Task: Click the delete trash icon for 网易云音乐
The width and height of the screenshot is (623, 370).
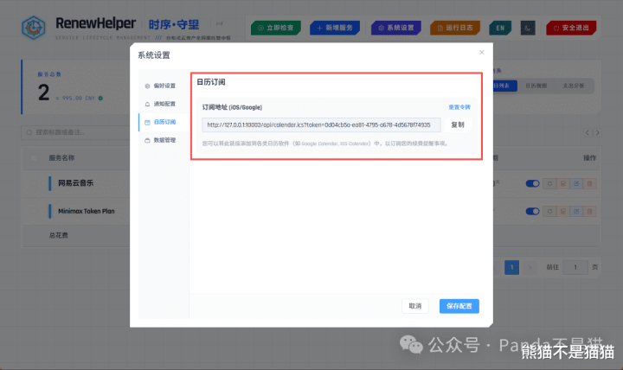Action: click(589, 183)
